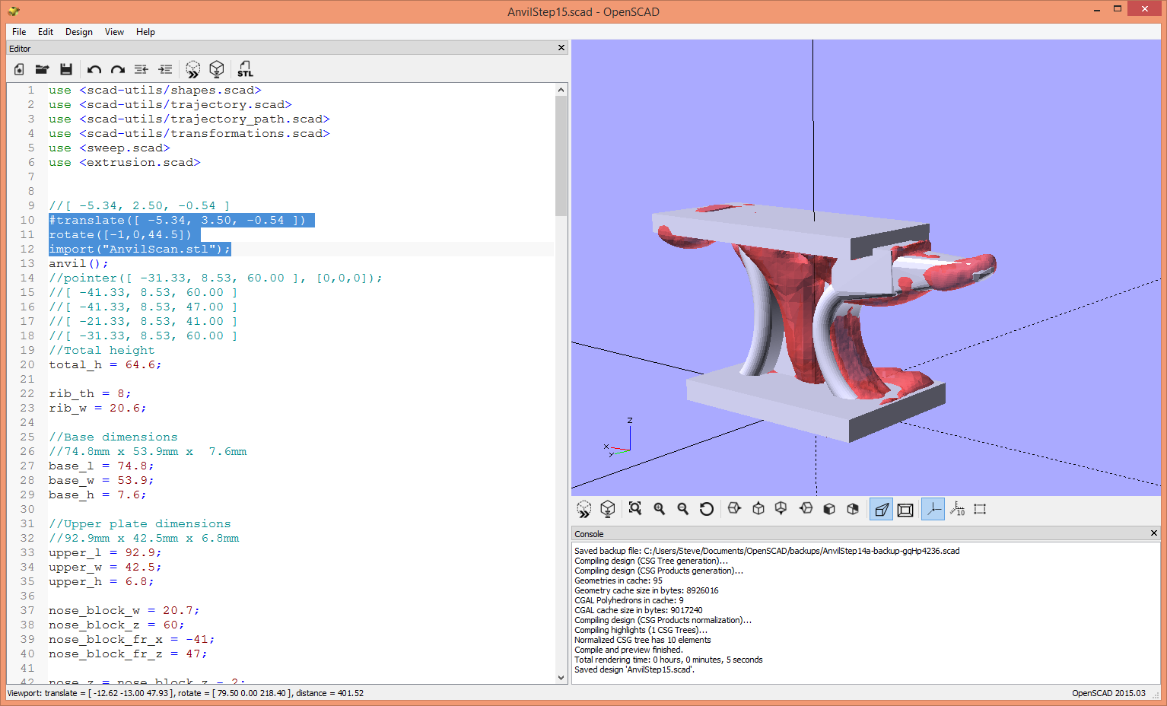
Task: Toggle the Show Axes viewport option
Action: [933, 508]
